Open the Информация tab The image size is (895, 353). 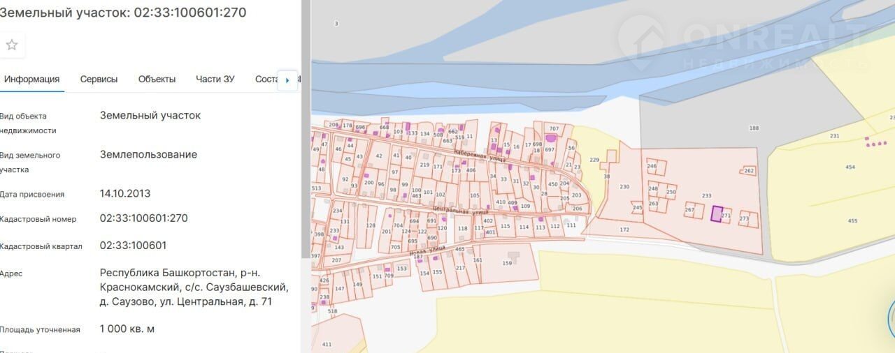(x=31, y=79)
